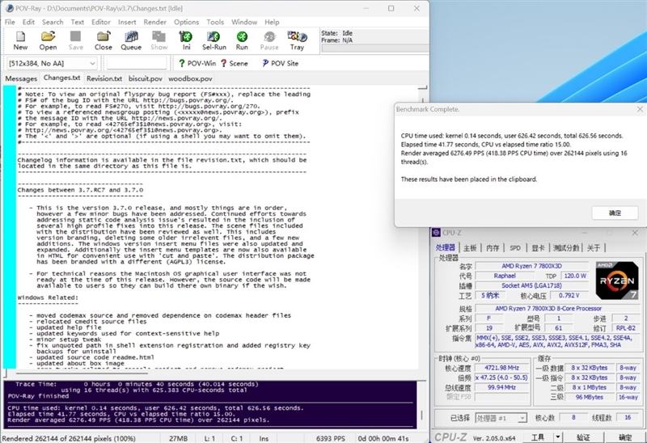Click the 4721.98 MHz core speed value
The width and height of the screenshot is (647, 443).
(501, 368)
